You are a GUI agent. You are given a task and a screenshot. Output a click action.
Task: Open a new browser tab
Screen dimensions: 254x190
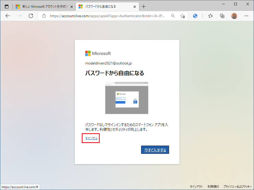coord(143,7)
